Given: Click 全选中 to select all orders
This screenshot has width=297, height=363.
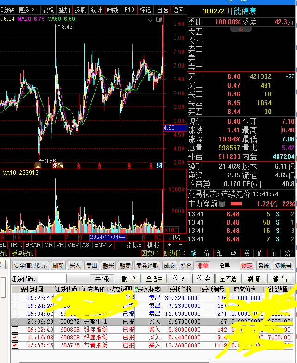Looking at the screenshot, I should pyautogui.click(x=154, y=279).
